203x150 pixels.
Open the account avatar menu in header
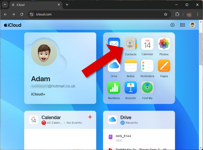point(192,25)
